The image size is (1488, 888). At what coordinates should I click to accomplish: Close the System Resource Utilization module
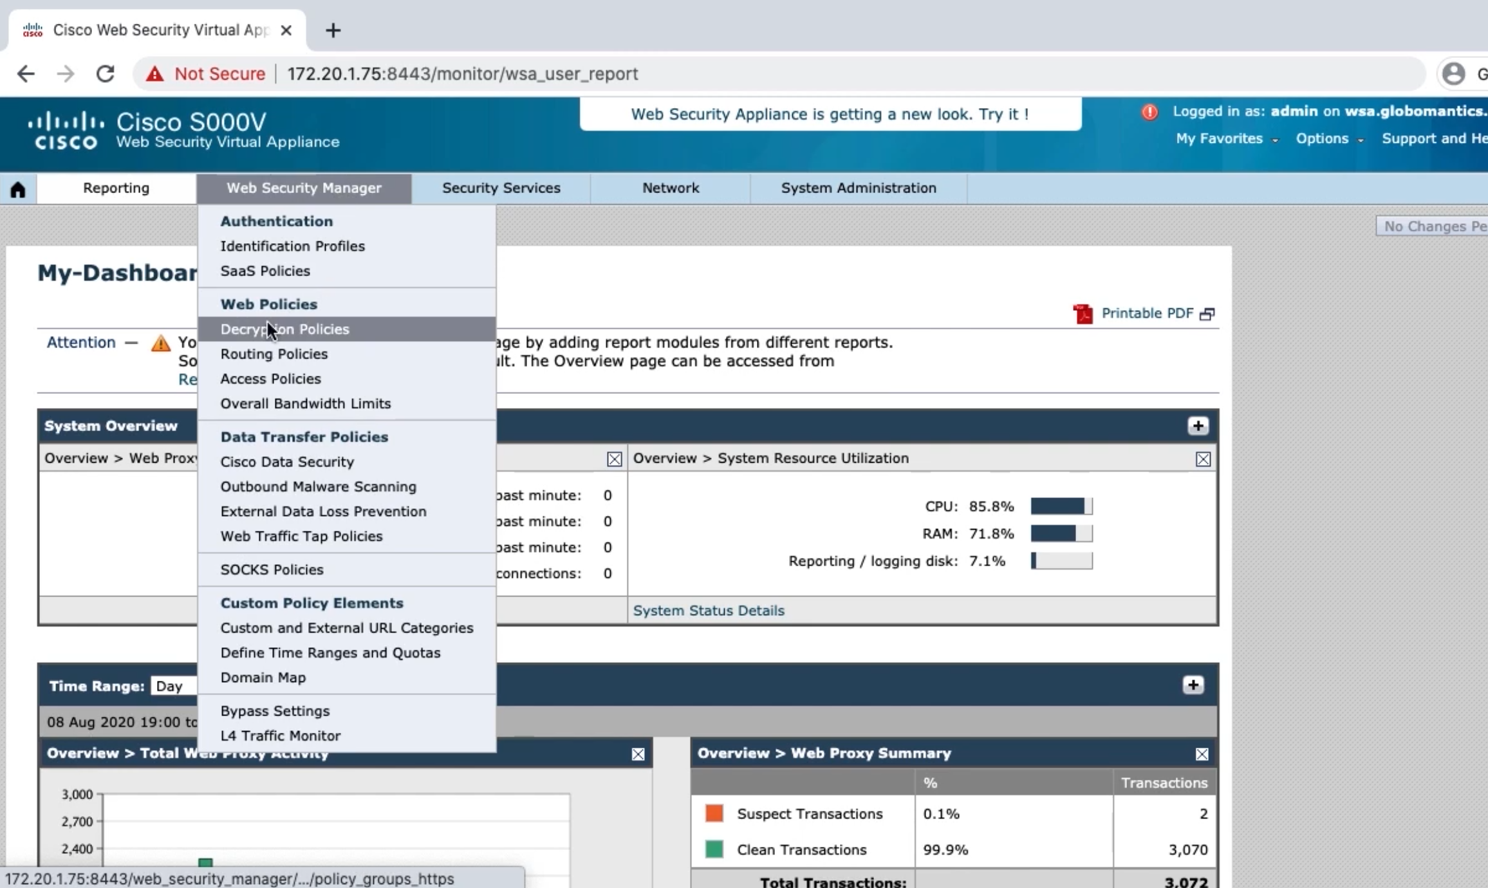[1203, 459]
